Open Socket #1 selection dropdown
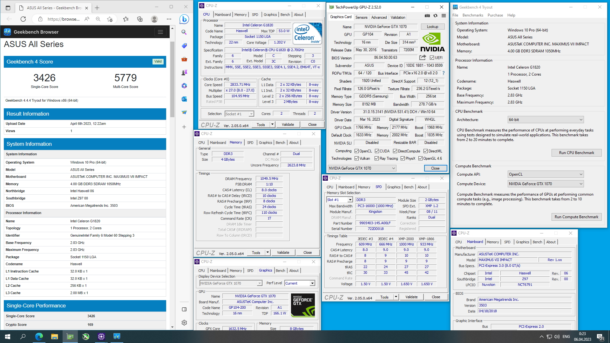This screenshot has height=343, width=610. pyautogui.click(x=239, y=114)
